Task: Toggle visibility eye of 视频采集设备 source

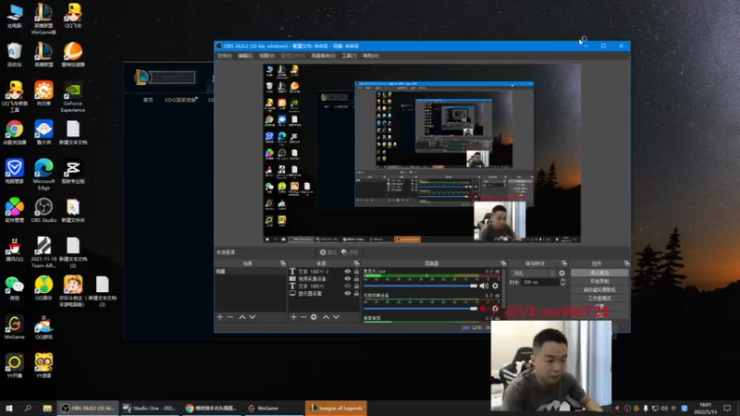Action: click(x=348, y=279)
